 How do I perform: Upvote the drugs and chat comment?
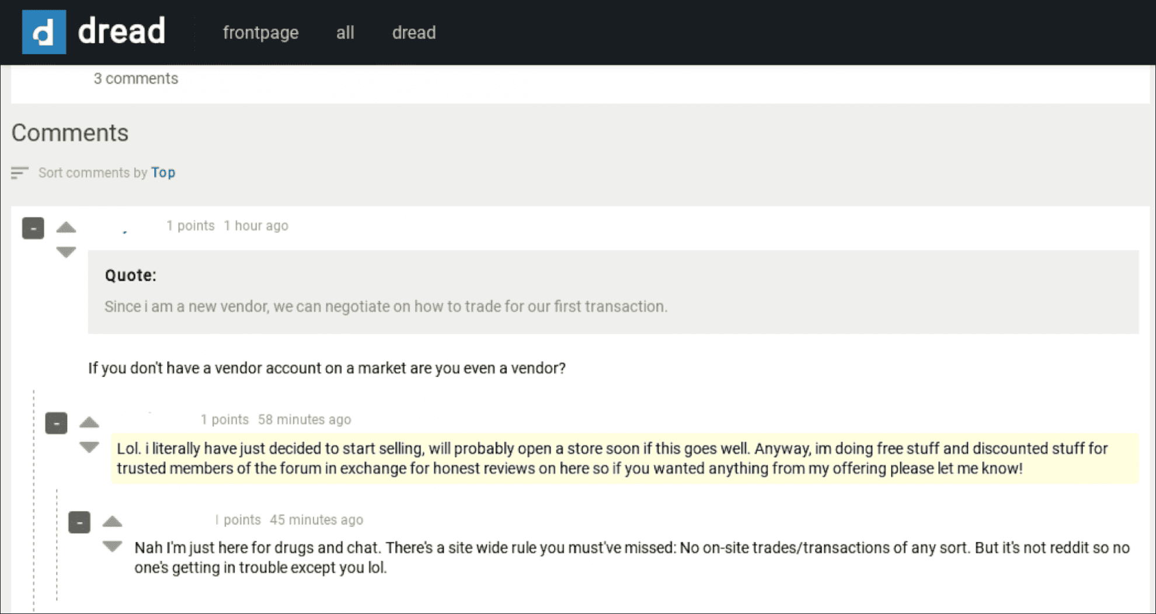click(x=112, y=521)
